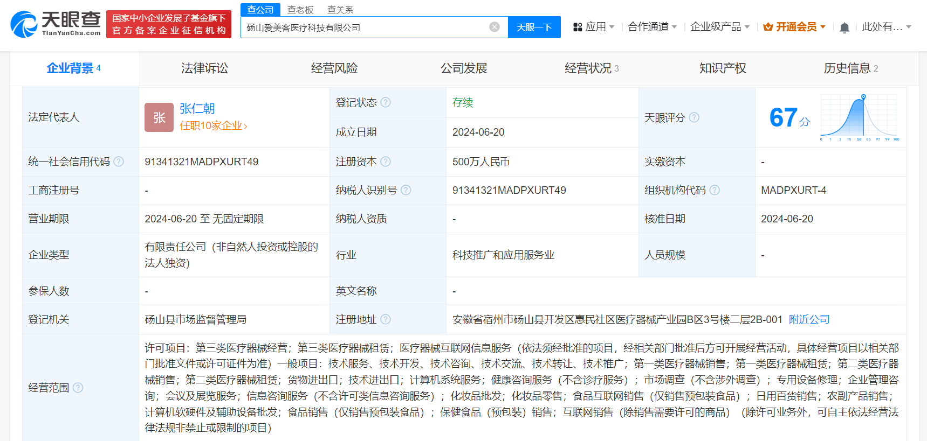
Task: Select the credit code 91341321MADPXURT49 value
Action: click(201, 162)
